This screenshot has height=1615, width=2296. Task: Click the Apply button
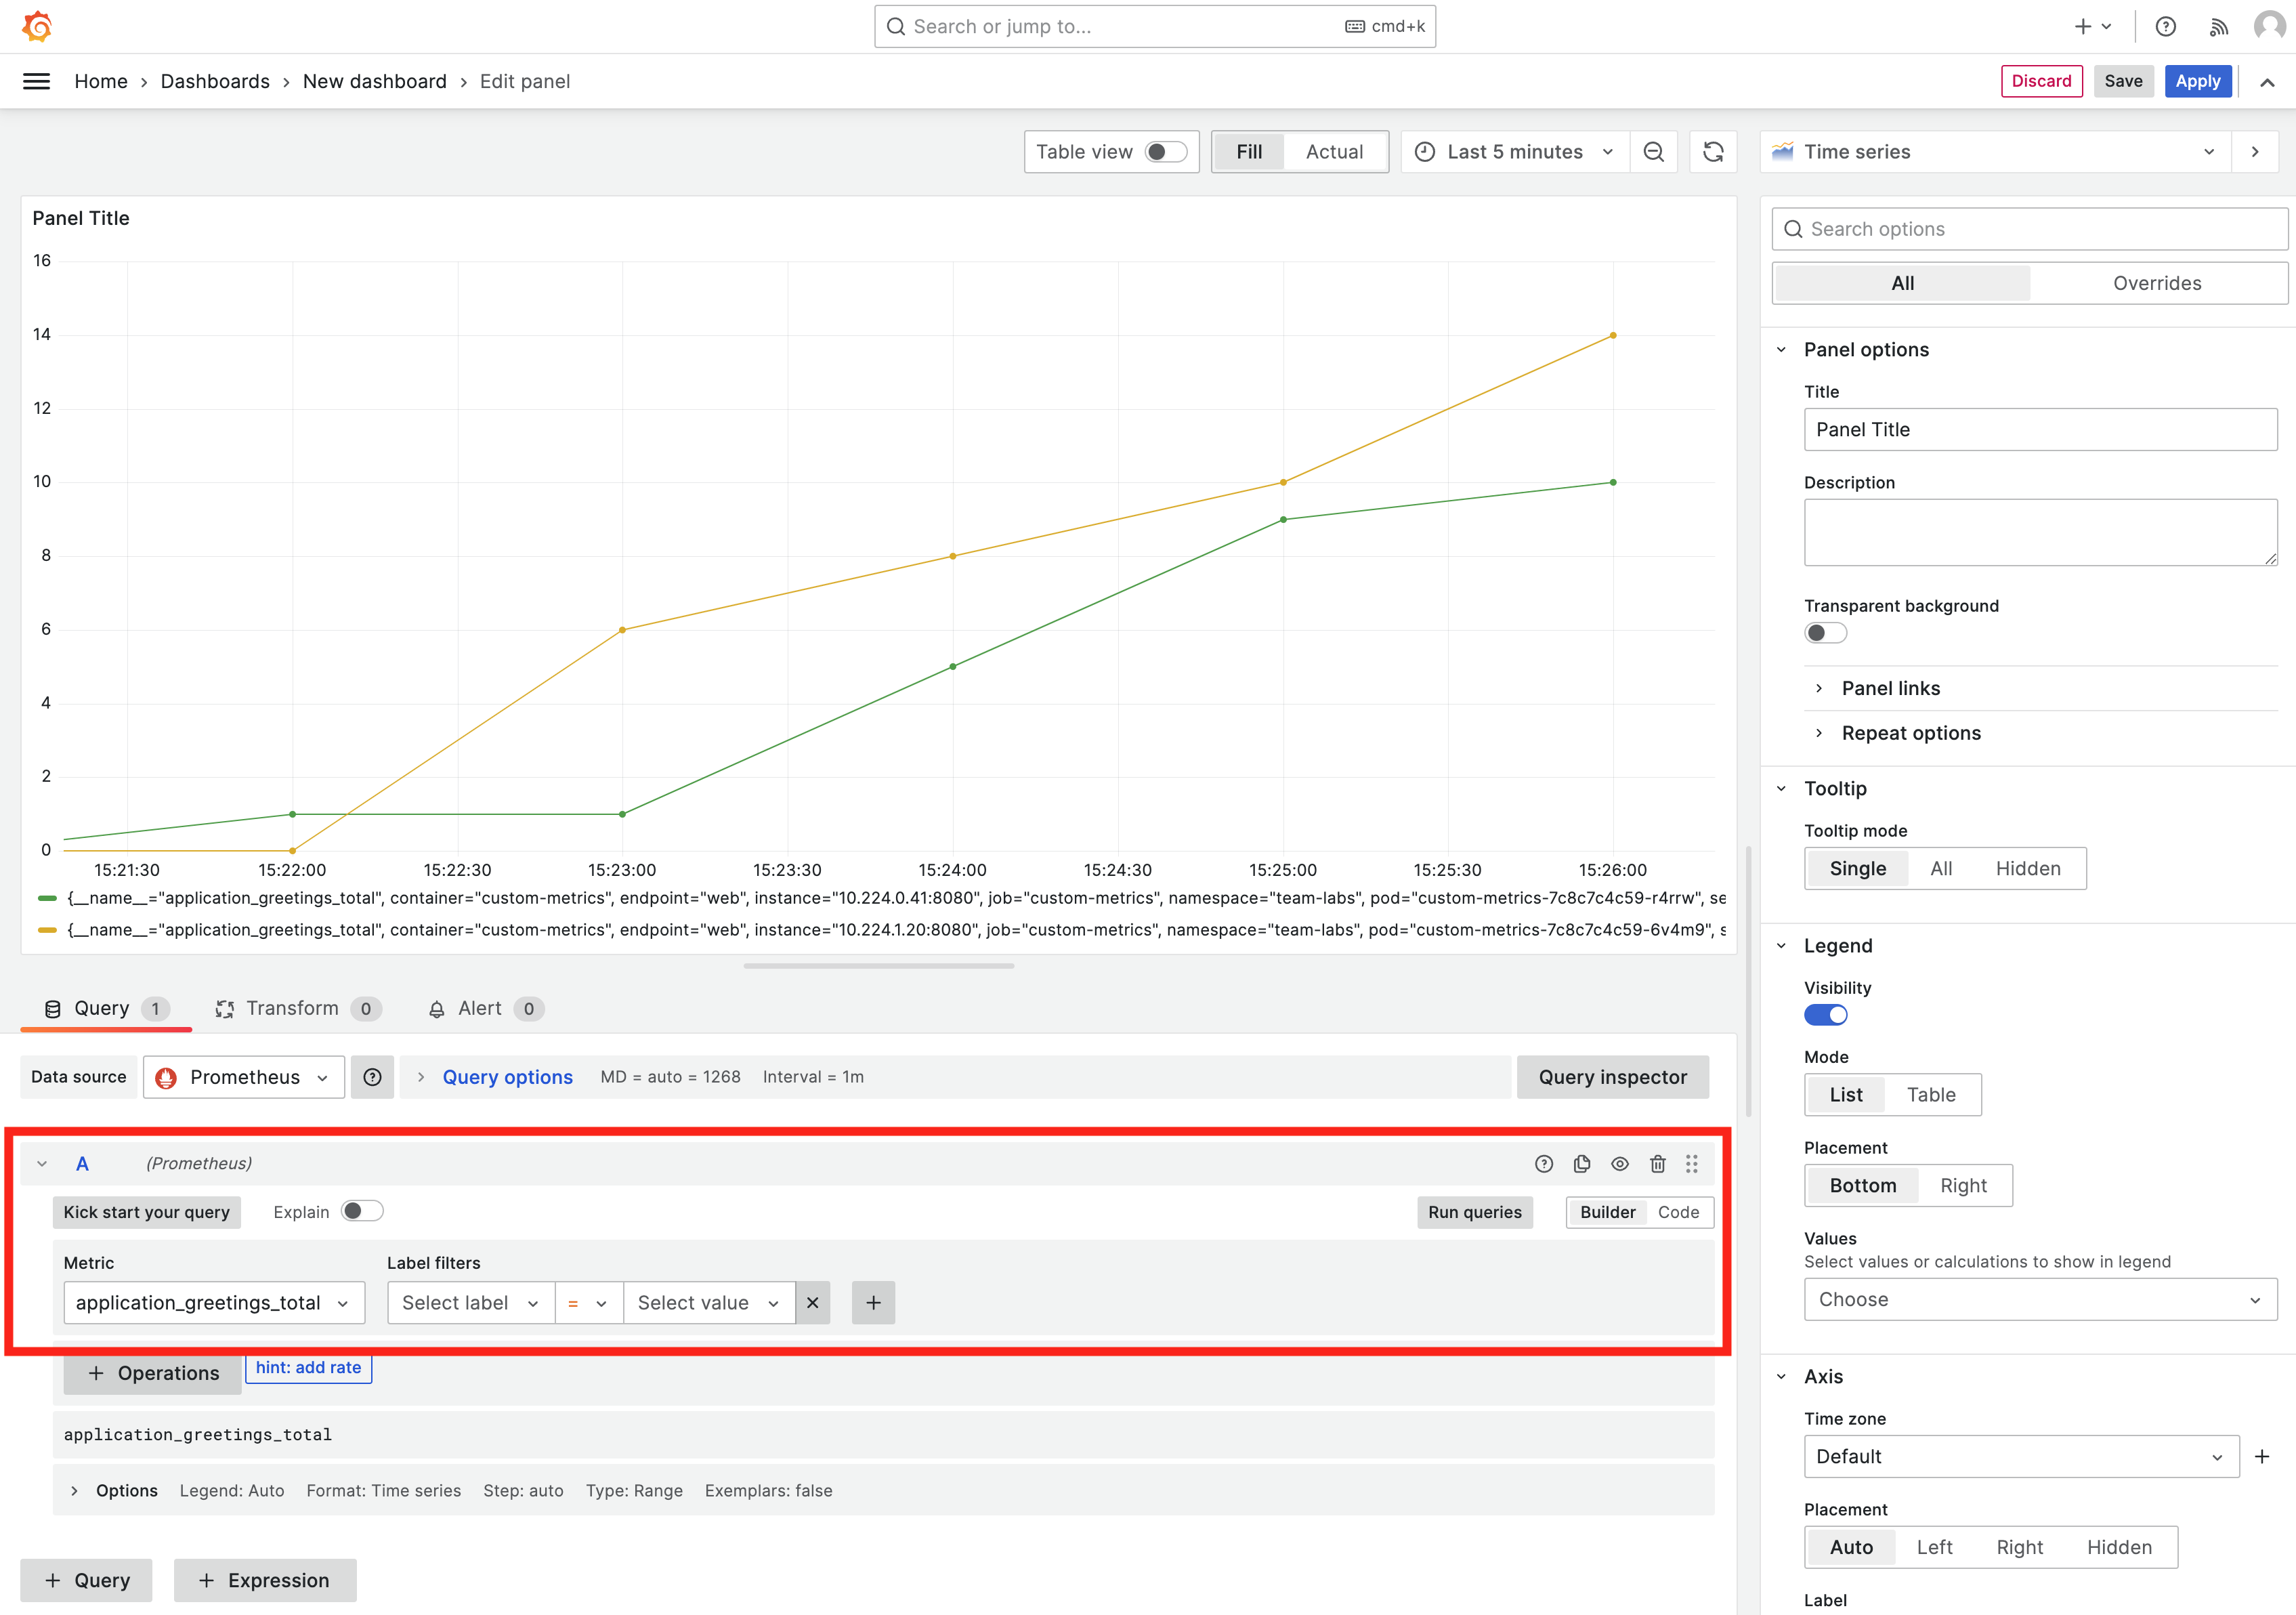pyautogui.click(x=2197, y=81)
